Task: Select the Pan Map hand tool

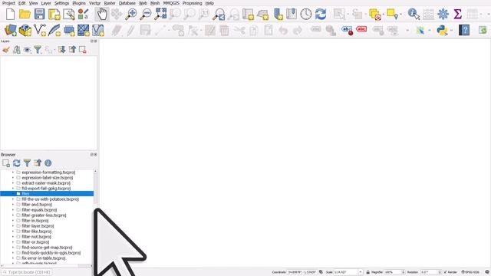Action: (x=102, y=14)
